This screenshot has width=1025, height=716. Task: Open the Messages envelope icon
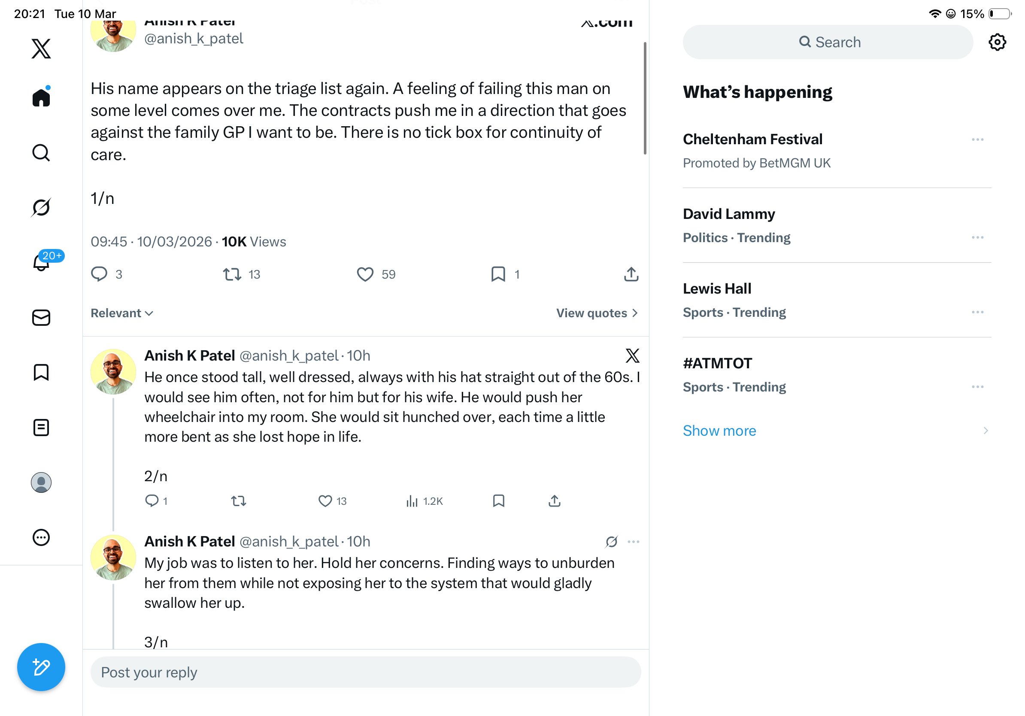[x=41, y=317]
